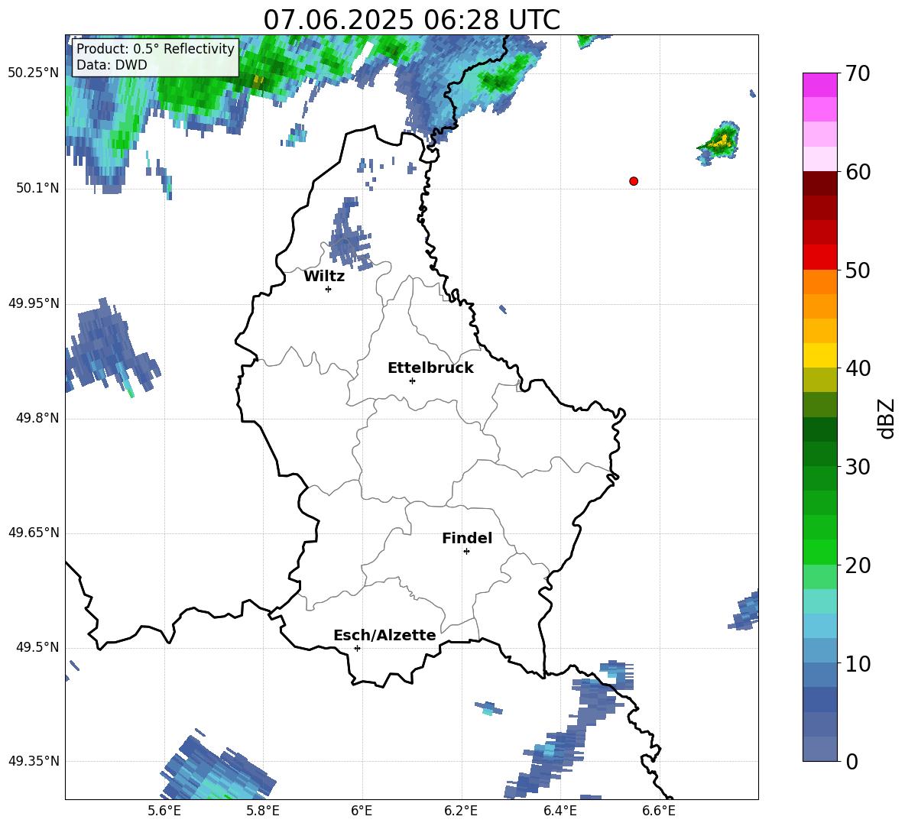Screen dimensions: 905x826
Task: Click the 60 colorbar tick label
Action: 858,172
